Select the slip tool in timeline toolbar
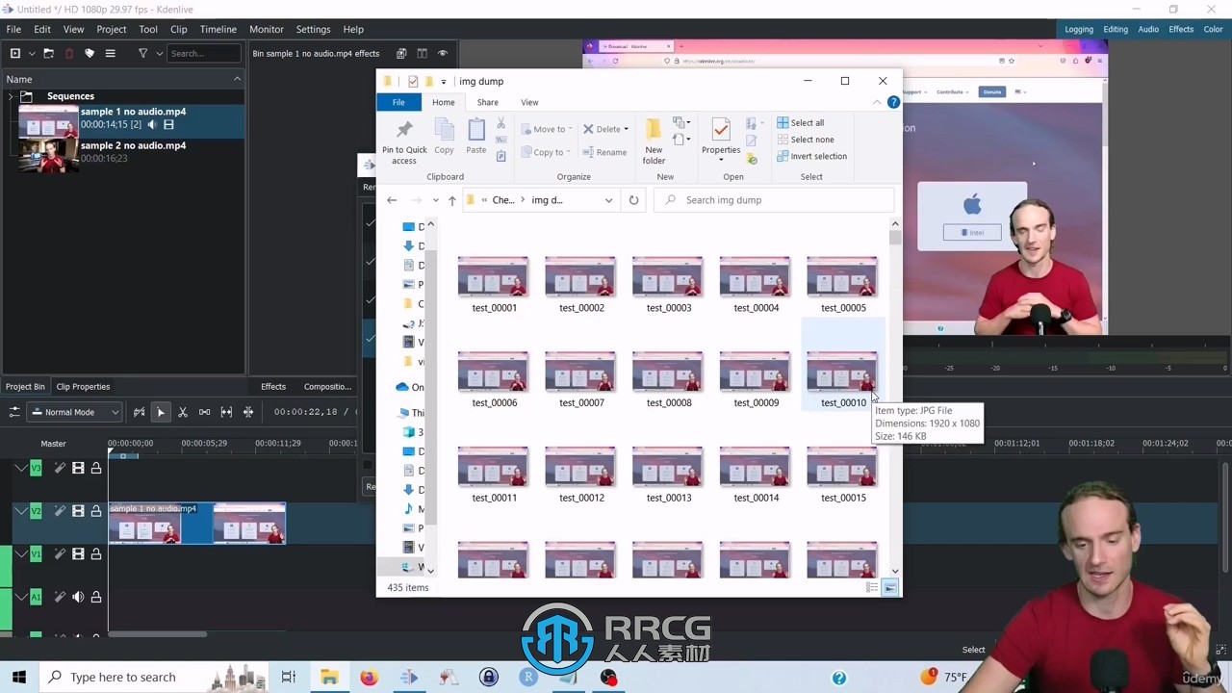This screenshot has width=1232, height=693. click(x=226, y=412)
